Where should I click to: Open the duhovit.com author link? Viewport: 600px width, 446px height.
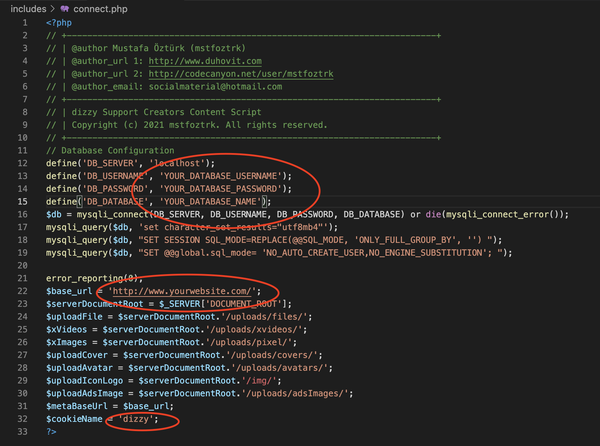(205, 61)
